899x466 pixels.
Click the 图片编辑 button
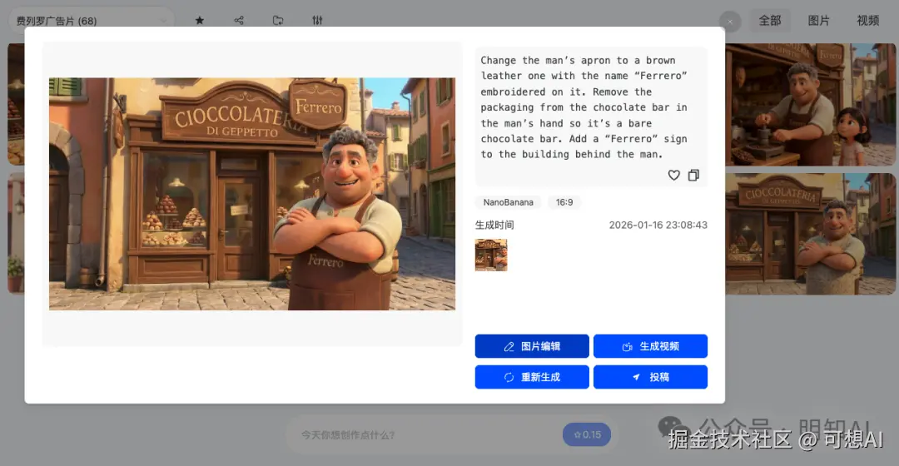click(532, 346)
